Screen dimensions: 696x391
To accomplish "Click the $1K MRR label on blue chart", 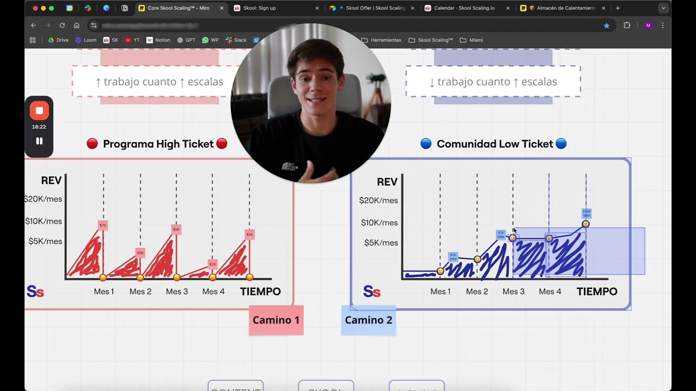I will [x=453, y=256].
